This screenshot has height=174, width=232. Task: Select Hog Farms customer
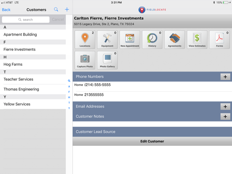click(33, 64)
